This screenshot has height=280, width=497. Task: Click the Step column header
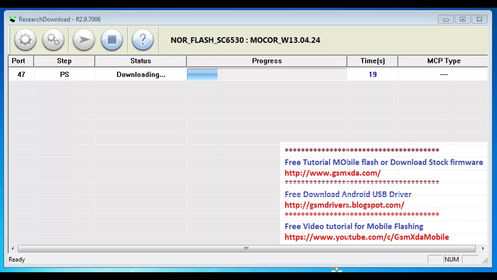click(64, 61)
